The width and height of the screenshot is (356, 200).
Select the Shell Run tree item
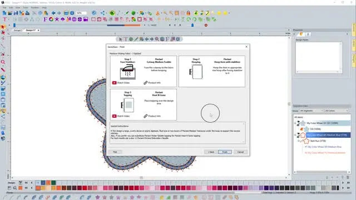pyautogui.click(x=318, y=141)
